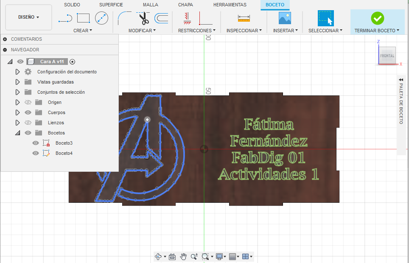
Task: Open the INSPECCIONAR dropdown menu
Action: [x=244, y=31]
